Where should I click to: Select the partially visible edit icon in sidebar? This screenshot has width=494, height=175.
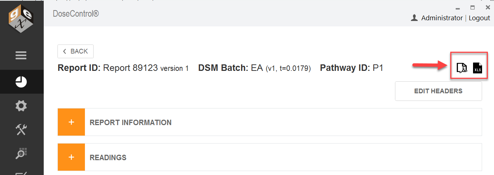tap(21, 172)
